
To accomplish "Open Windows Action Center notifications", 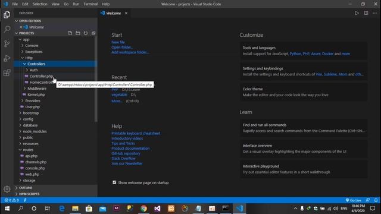I will pyautogui.click(x=373, y=209).
